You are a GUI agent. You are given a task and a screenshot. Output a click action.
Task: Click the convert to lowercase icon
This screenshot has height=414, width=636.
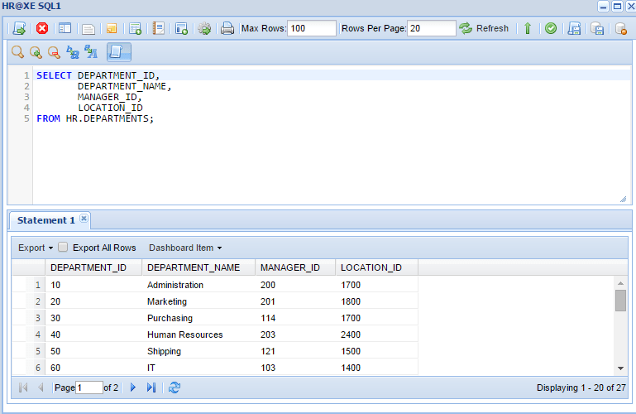(73, 52)
